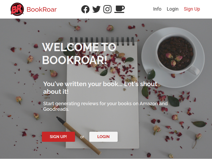Screen dimensions: 212x159
Task: Click the coffee cup icon in header
Action: point(120,9)
